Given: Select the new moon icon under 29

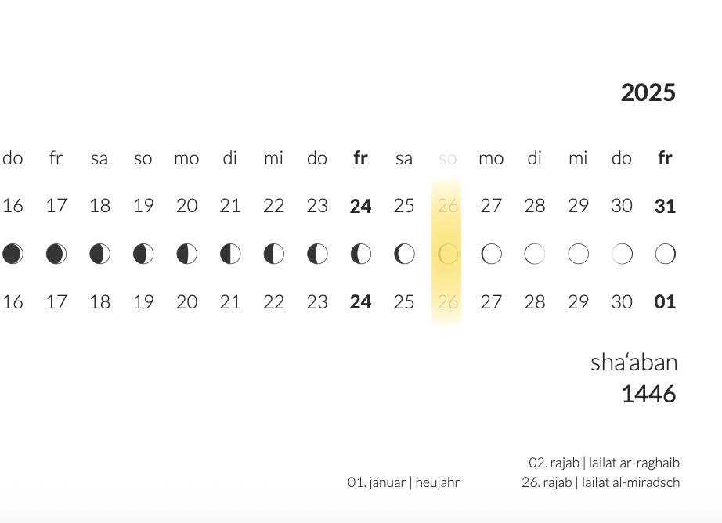Looking at the screenshot, I should coord(578,254).
